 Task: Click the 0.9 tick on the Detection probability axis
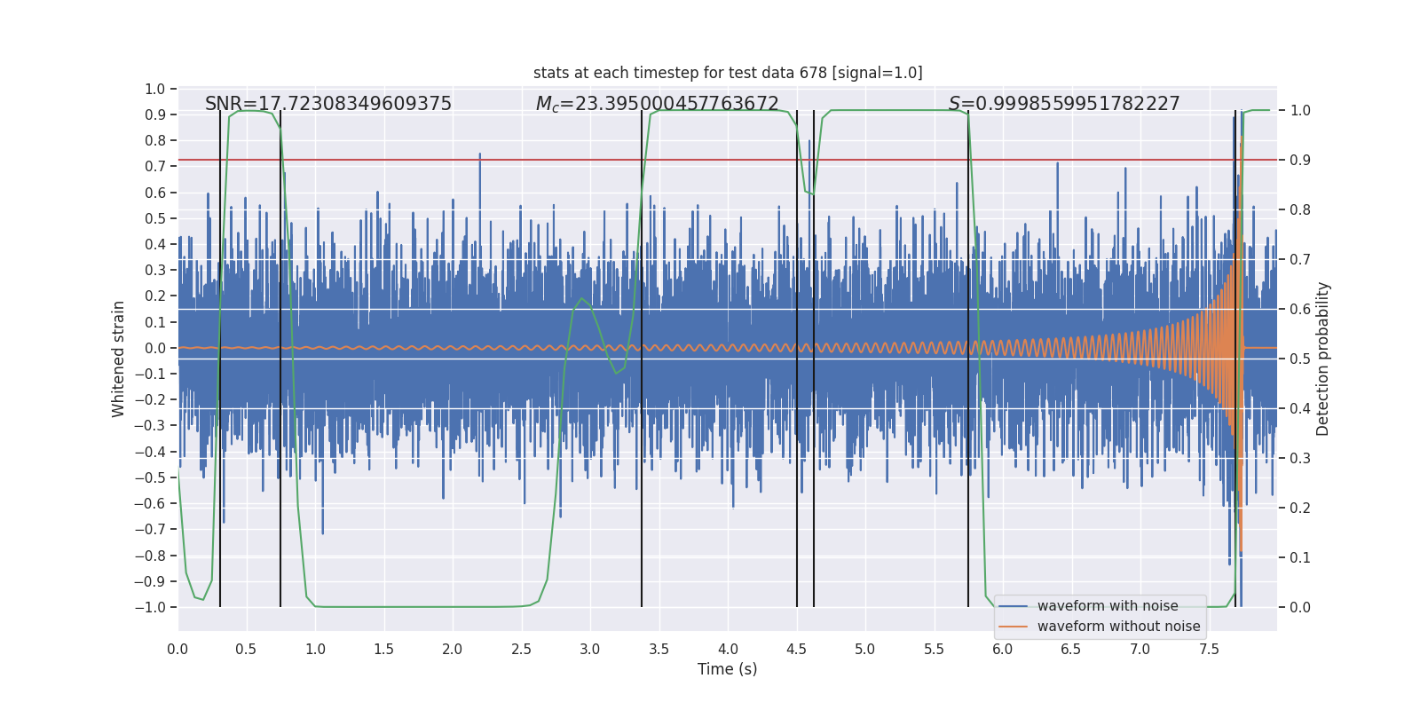pyautogui.click(x=1300, y=161)
